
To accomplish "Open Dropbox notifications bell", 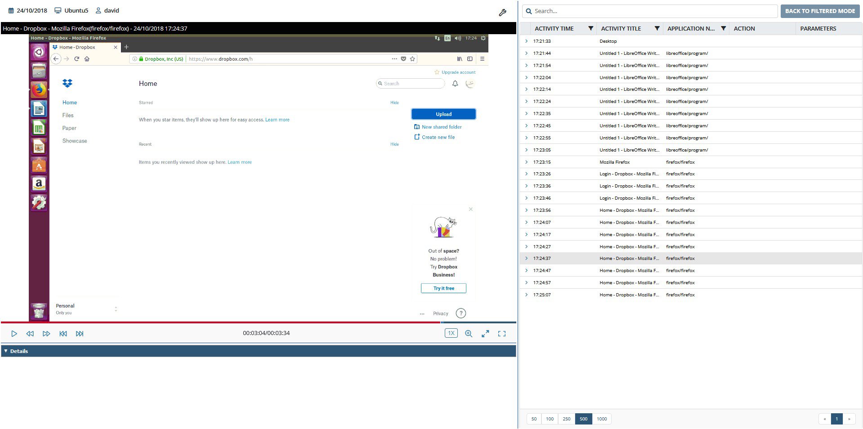I will pos(455,84).
